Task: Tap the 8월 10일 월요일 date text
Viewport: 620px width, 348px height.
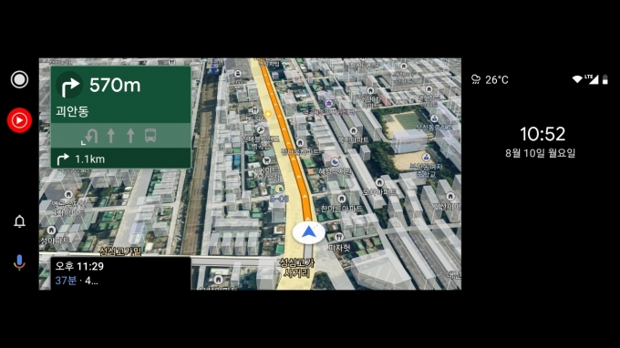Action: tap(540, 153)
